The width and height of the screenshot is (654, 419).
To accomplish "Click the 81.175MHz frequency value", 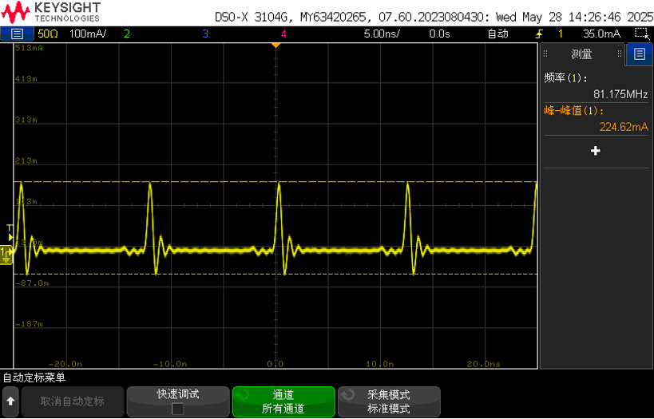I will [x=620, y=94].
